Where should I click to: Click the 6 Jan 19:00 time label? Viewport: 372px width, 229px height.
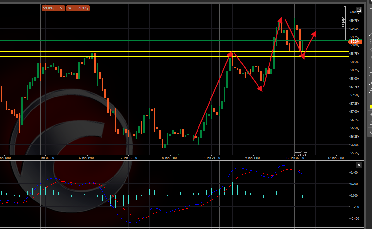(87, 158)
